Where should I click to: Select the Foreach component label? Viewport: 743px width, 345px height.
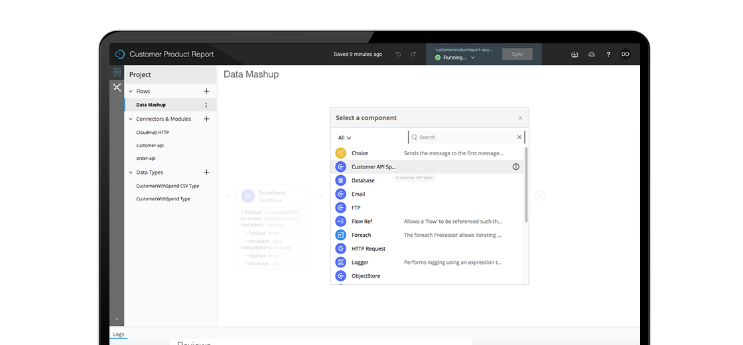click(x=362, y=235)
